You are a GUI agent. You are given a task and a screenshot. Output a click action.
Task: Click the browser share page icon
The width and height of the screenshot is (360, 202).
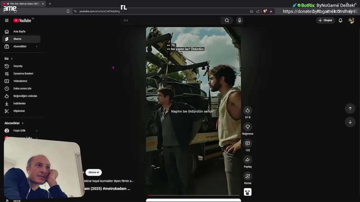[x=258, y=11]
